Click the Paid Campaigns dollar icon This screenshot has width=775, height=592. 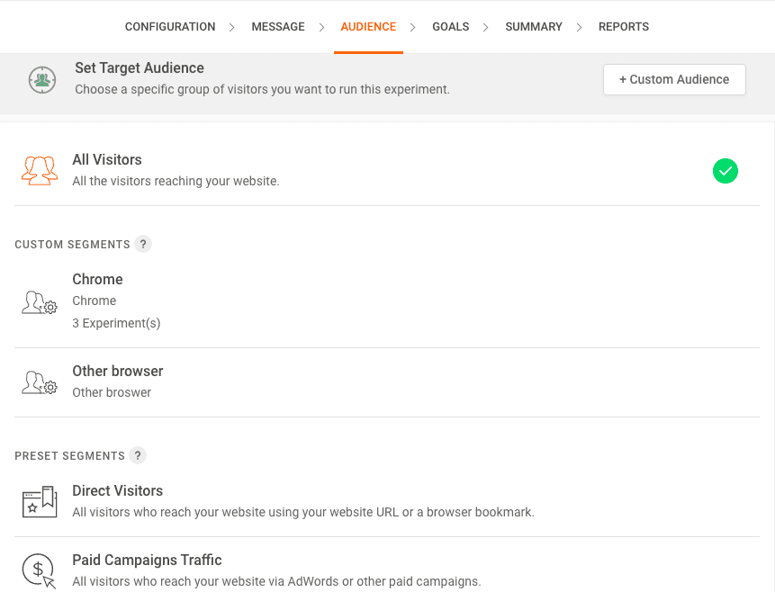(x=40, y=570)
